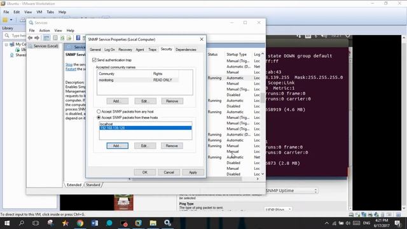This screenshot has width=407, height=229.
Task: Click the Restart service link
Action: coord(71,69)
